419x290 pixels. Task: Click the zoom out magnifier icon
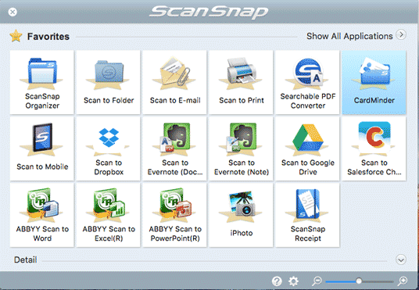[317, 281]
